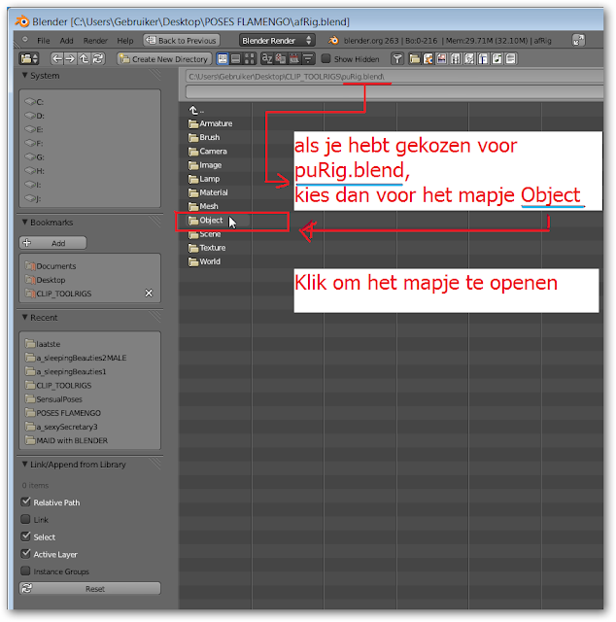Select the C: drive in System

34,102
